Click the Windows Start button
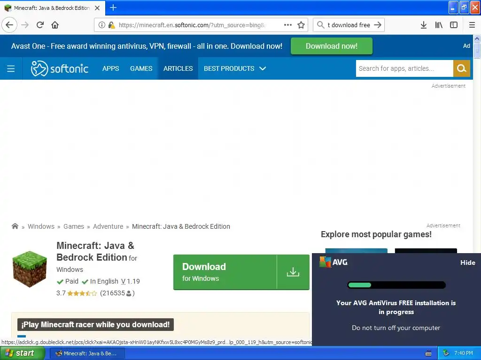 click(x=23, y=353)
